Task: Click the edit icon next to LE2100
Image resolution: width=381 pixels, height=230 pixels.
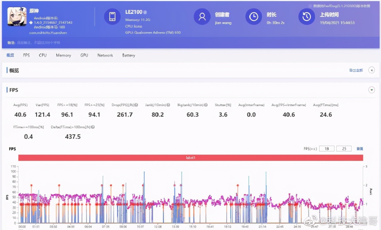Action: tap(145, 12)
